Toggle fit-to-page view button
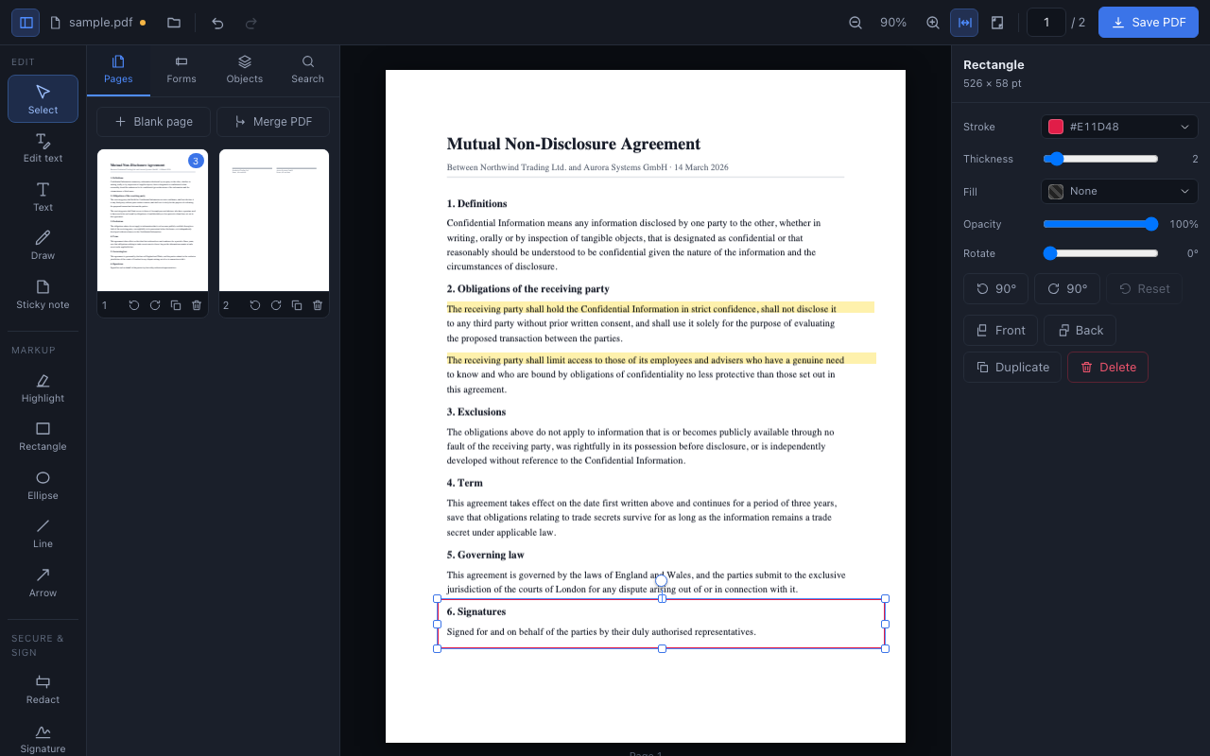1210x756 pixels. click(x=997, y=23)
